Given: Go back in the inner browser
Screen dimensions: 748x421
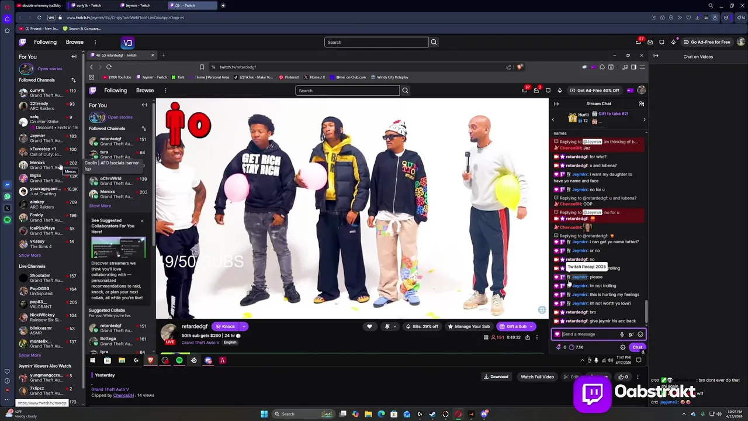Looking at the screenshot, I should coord(91,67).
